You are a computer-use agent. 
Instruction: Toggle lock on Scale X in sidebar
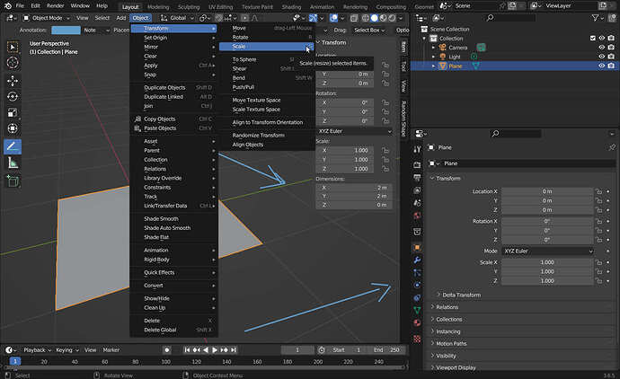[x=385, y=150]
